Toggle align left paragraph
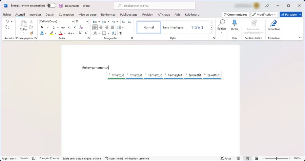This screenshot has width=305, height=161. pos(95,27)
